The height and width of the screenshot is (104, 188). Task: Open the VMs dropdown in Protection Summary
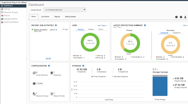pyautogui.click(x=185, y=25)
